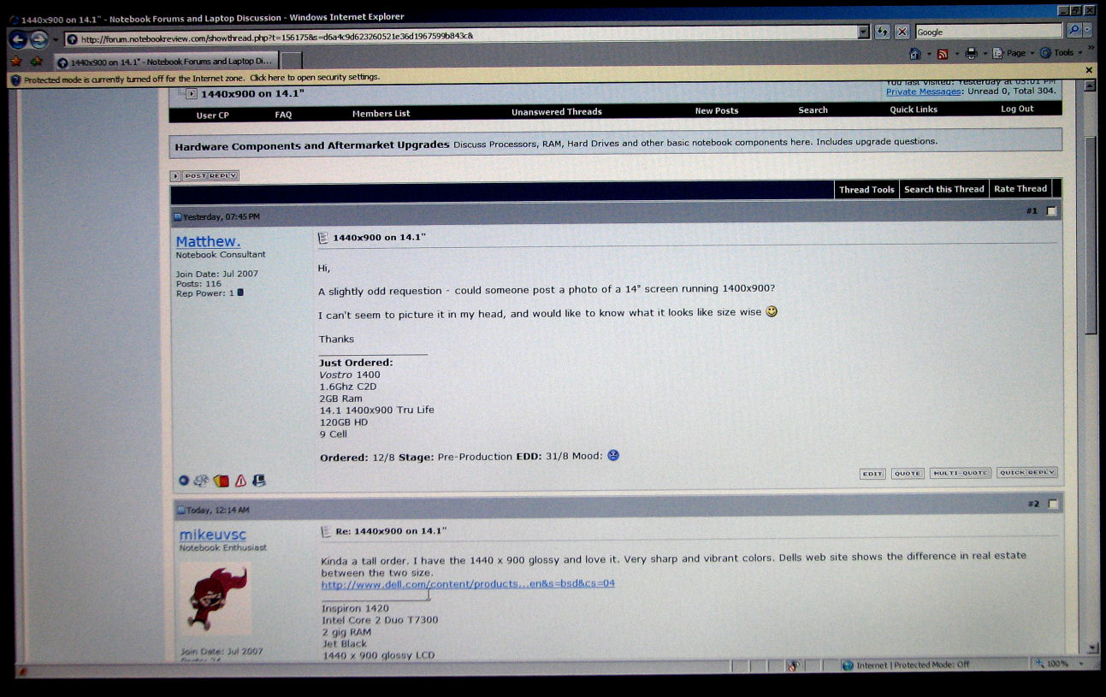This screenshot has height=697, width=1106.
Task: Open the Hardware Components and Aftermarket Upgrades link
Action: [312, 146]
